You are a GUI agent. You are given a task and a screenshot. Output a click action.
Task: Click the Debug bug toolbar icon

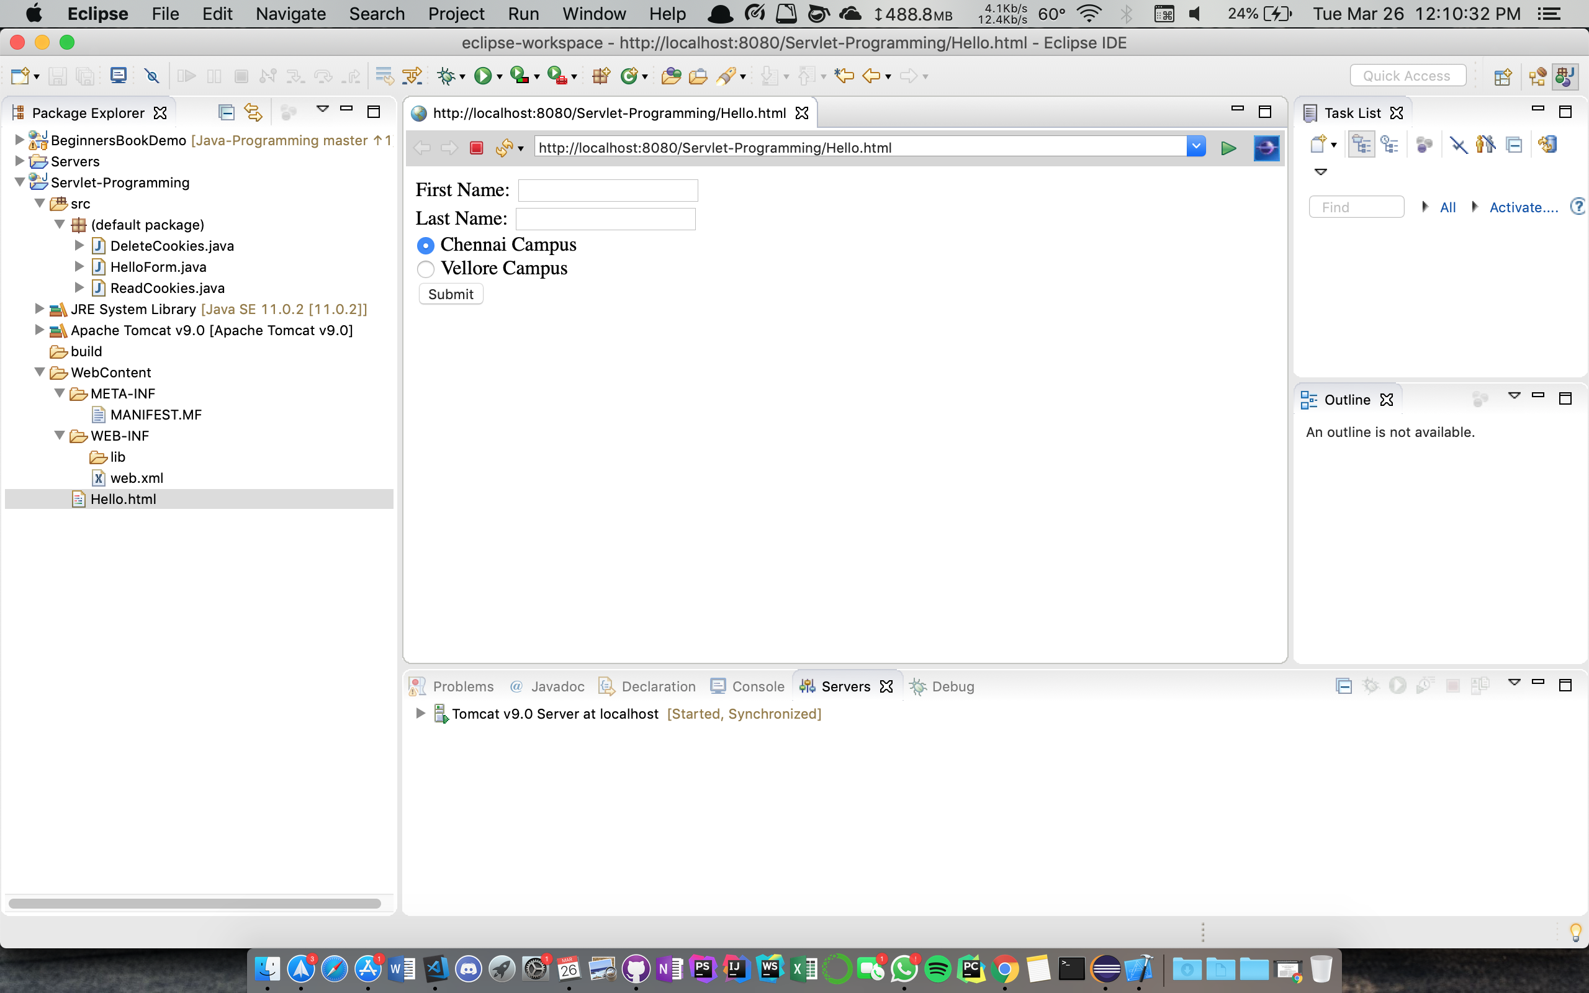[446, 76]
